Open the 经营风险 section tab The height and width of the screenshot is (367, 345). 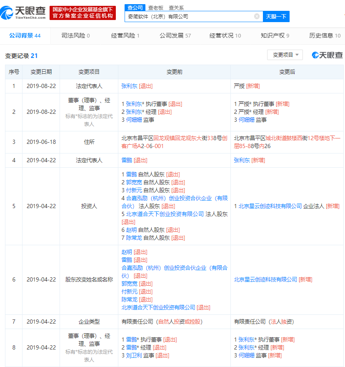coord(125,35)
